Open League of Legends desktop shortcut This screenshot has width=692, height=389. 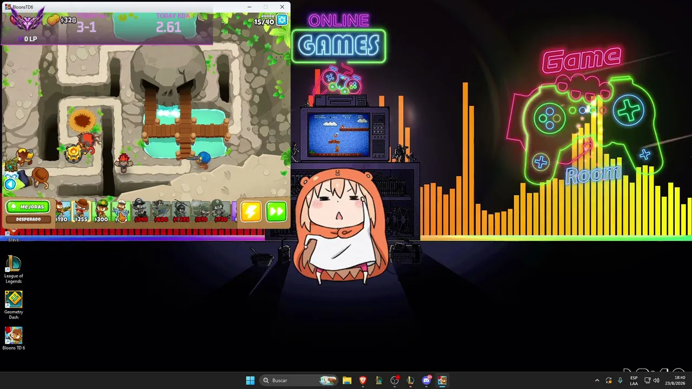click(x=14, y=270)
